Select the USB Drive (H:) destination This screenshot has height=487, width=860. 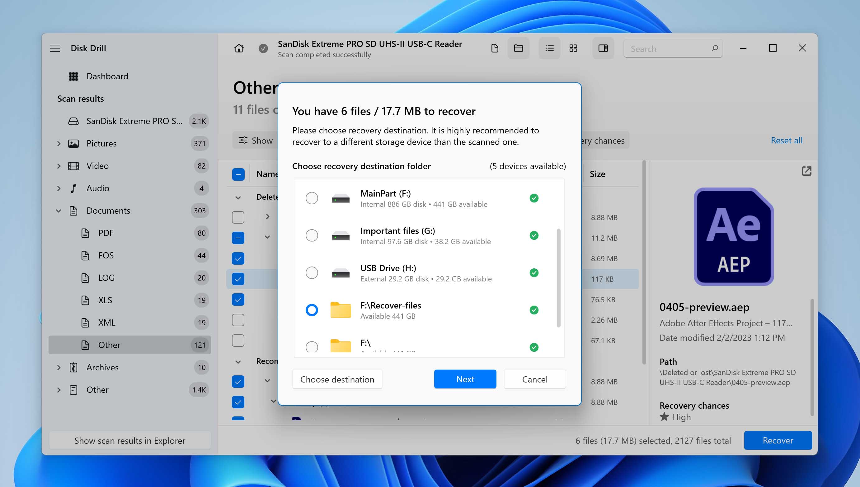(x=311, y=273)
